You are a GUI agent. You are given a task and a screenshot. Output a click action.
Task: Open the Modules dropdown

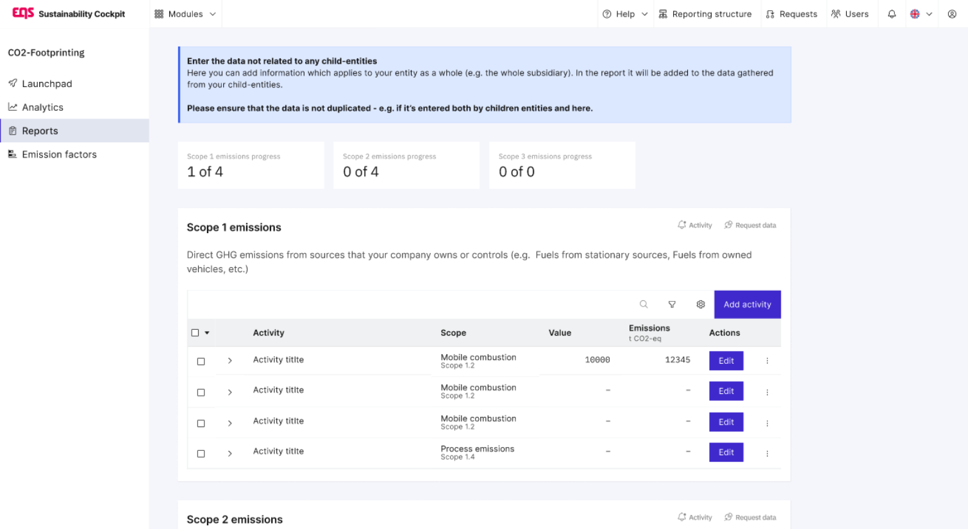coord(185,14)
